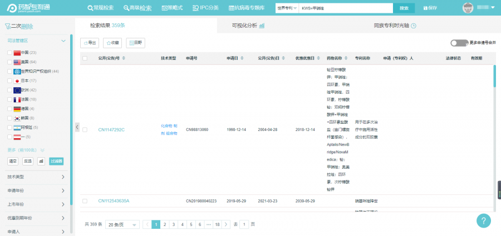Collapse the left filter sidebar arrow
This screenshot has width=501, height=236.
click(x=77, y=127)
